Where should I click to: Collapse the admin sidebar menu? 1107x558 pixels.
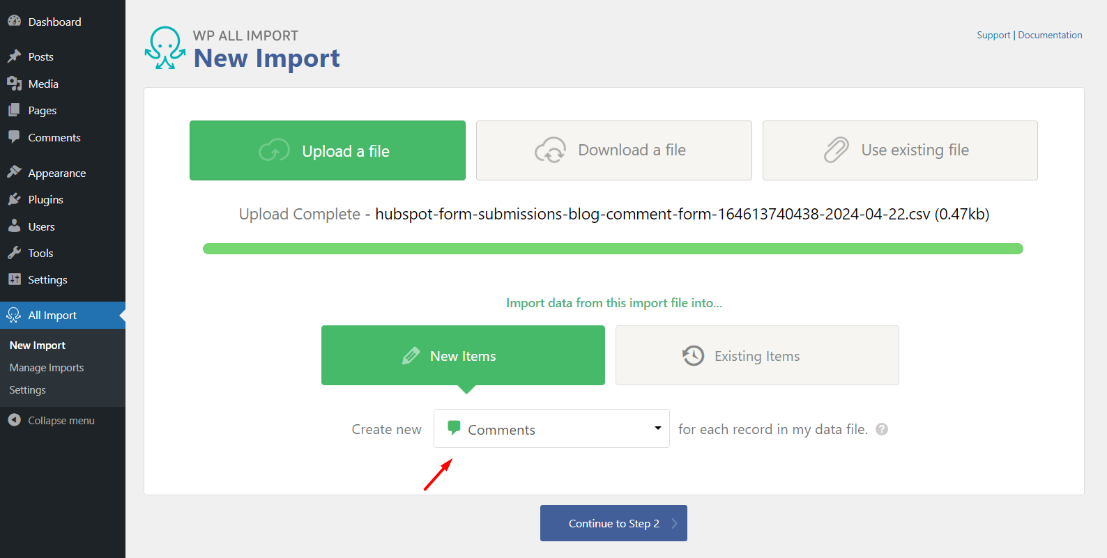[52, 421]
